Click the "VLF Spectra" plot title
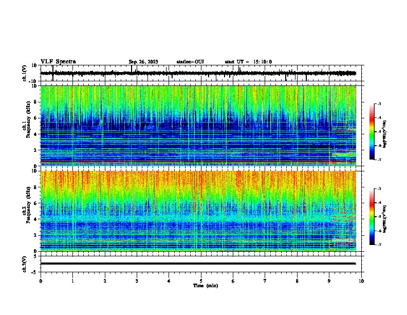The image size is (407, 315). [58, 62]
